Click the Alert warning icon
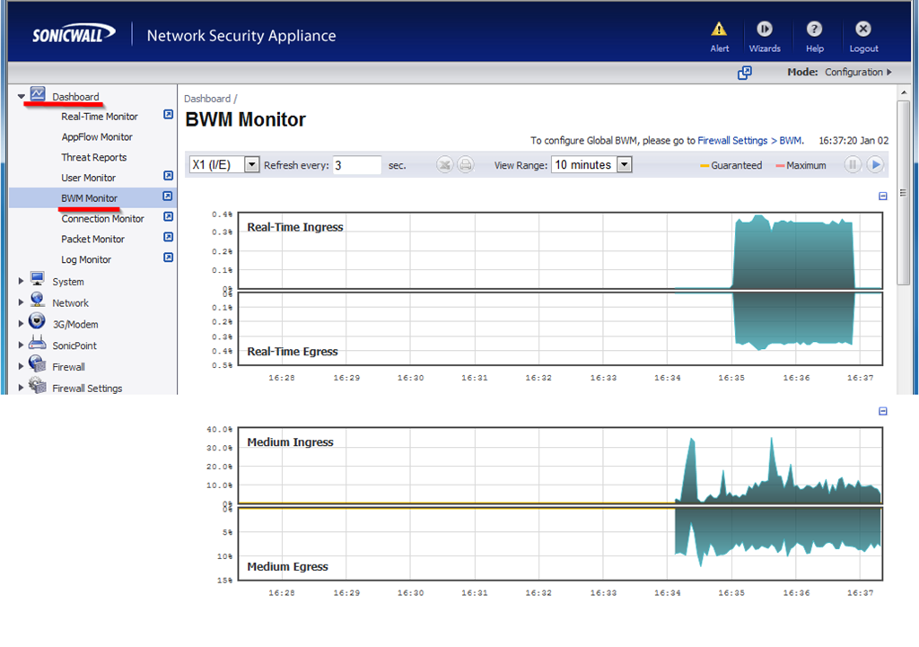The width and height of the screenshot is (919, 647). (719, 29)
